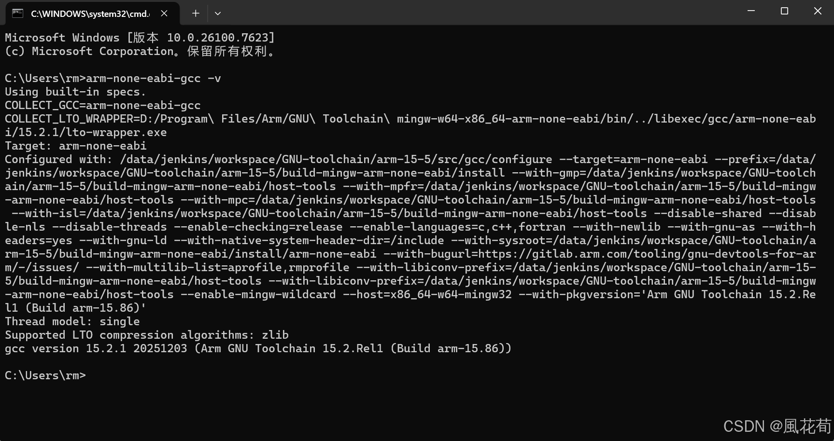Click the Microsoft Corporation copyright line
The height and width of the screenshot is (441, 834).
140,51
